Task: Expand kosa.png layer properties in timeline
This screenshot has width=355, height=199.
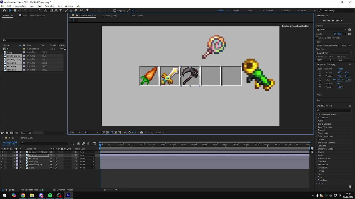Action: 14,155
